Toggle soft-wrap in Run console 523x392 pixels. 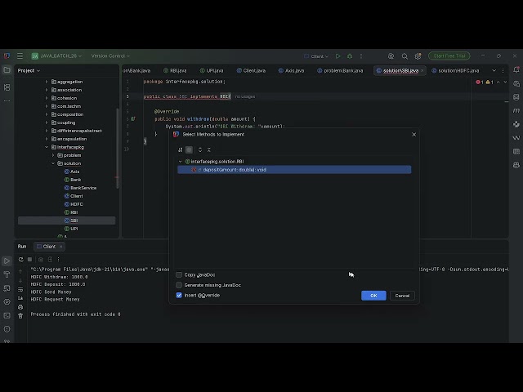(x=20, y=289)
